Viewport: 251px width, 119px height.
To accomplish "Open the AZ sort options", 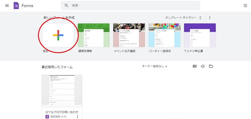I will point(203,66).
